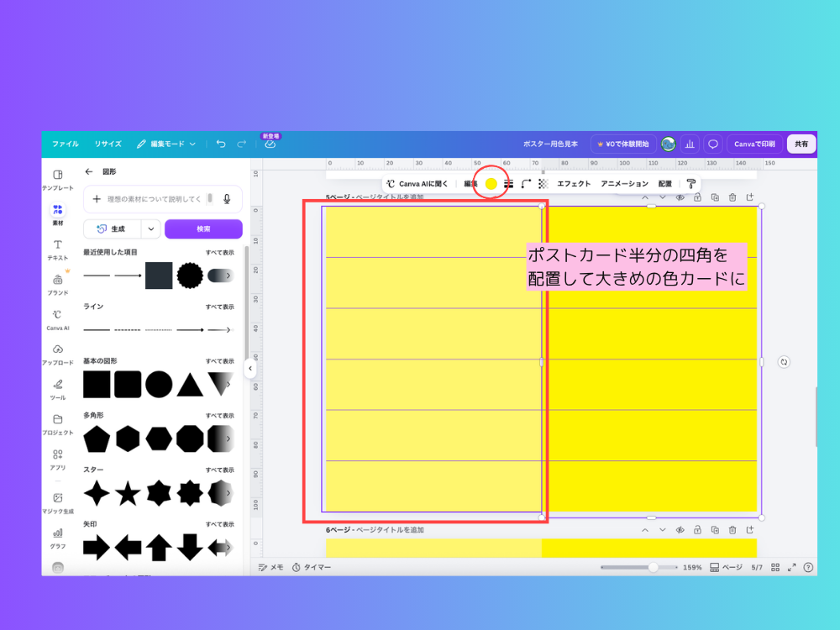Click the ¥0で体験開始 button

coord(623,144)
